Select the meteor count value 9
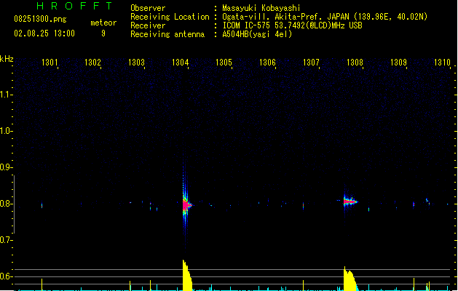This screenshot has width=458, height=291. tap(103, 33)
